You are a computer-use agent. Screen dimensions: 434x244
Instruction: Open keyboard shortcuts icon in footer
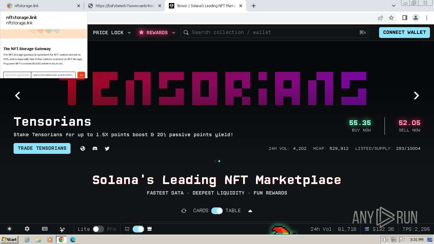[x=45, y=229]
